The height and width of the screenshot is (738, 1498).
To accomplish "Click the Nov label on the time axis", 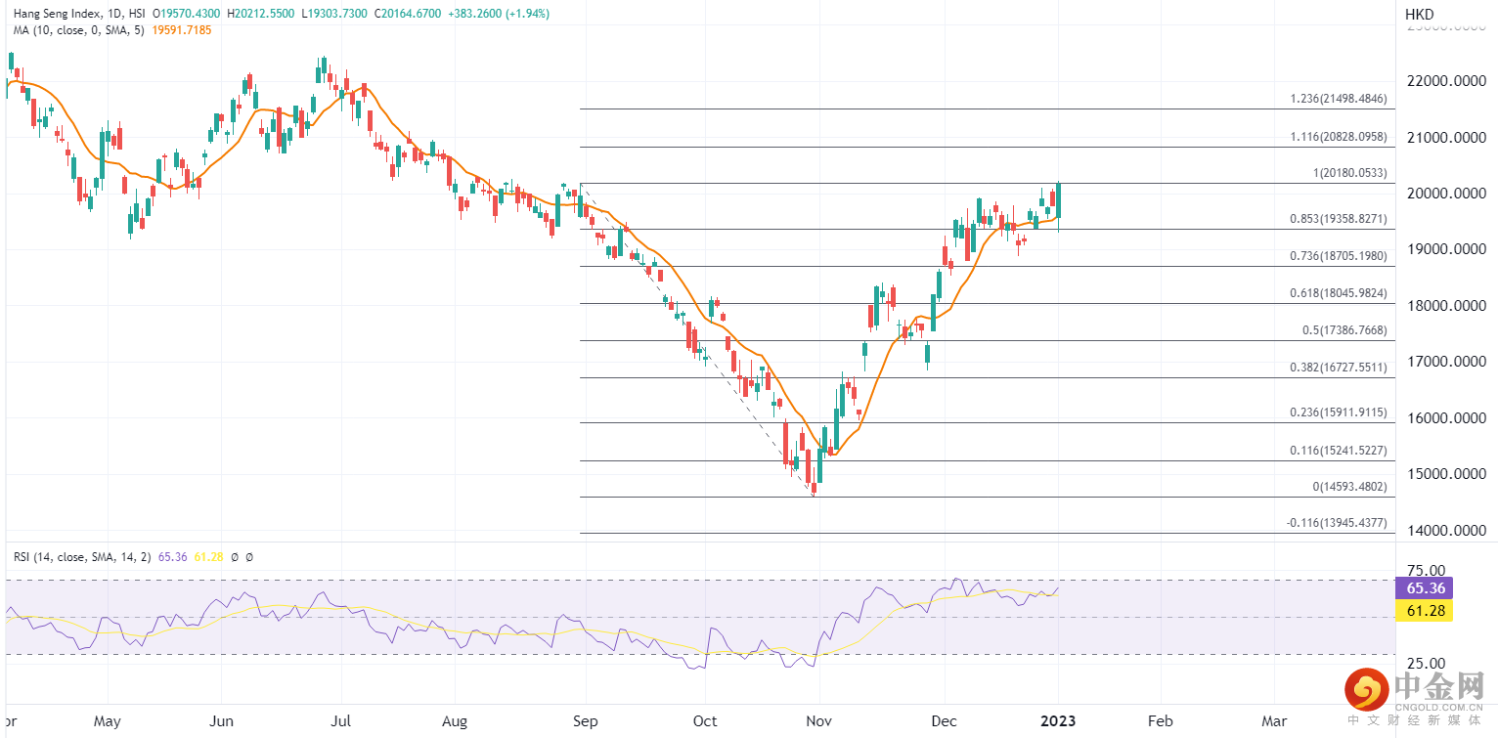I will pos(819,721).
